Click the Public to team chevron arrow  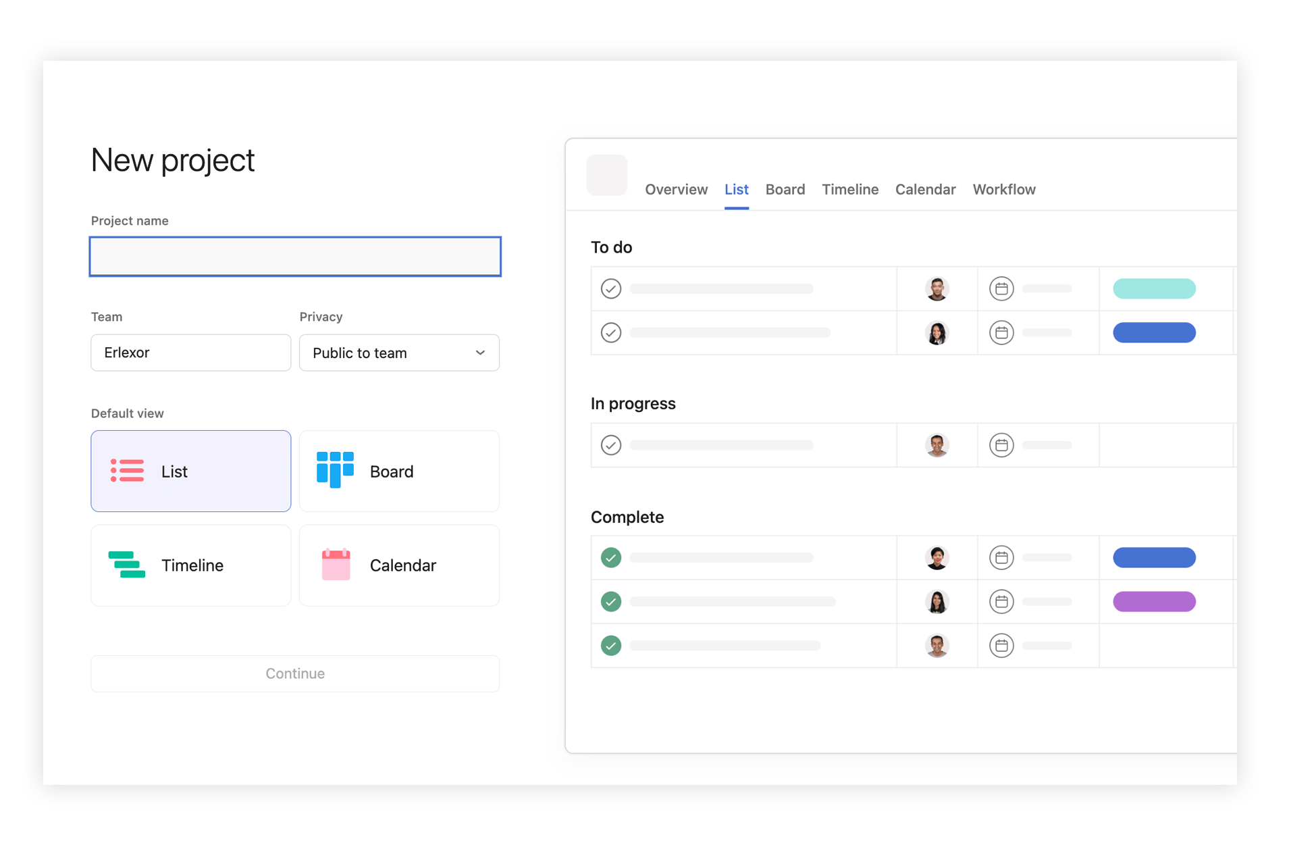[480, 353]
